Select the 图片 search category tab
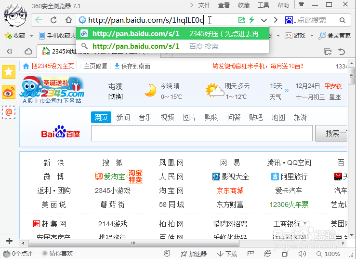The height and width of the screenshot is (259, 356). (189, 117)
